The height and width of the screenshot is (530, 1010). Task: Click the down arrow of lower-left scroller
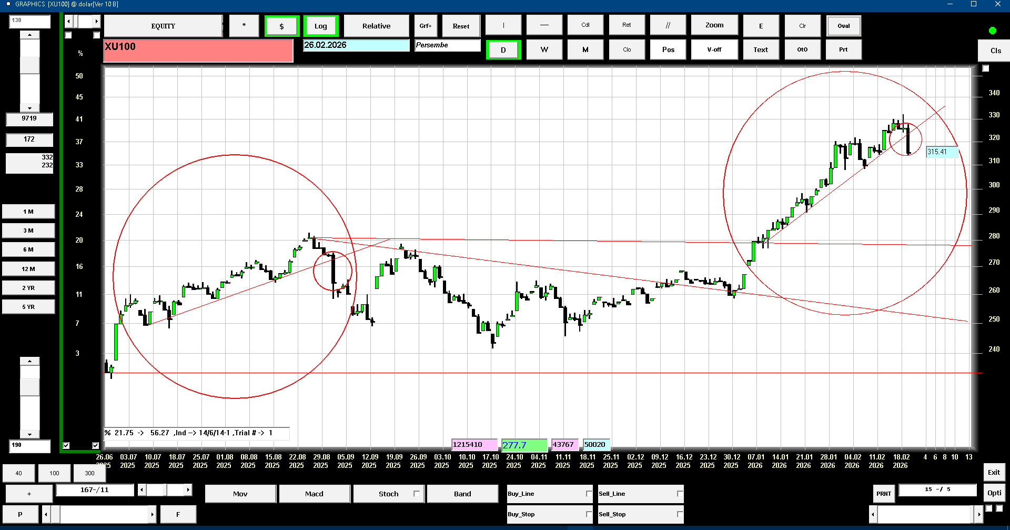pyautogui.click(x=29, y=435)
